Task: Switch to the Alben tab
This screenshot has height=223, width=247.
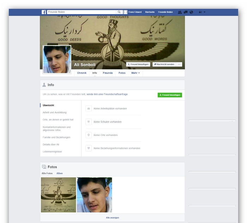Action: [x=60, y=173]
